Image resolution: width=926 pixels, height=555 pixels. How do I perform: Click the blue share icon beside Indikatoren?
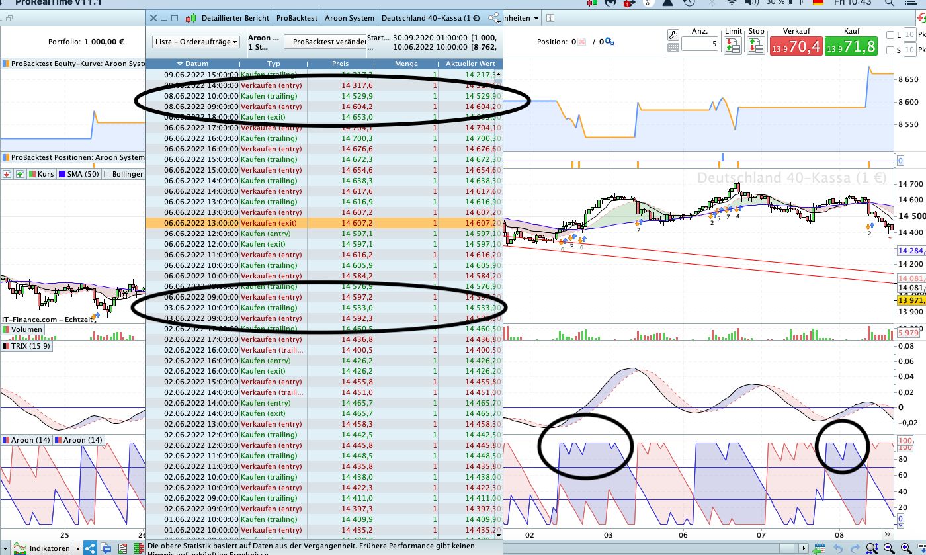89,548
